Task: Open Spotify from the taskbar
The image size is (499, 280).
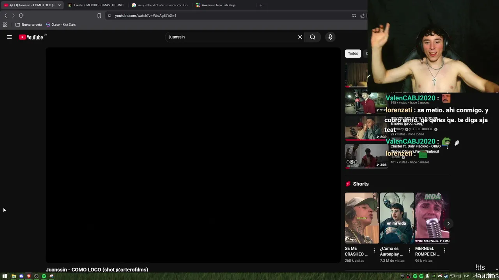Action: point(44,276)
